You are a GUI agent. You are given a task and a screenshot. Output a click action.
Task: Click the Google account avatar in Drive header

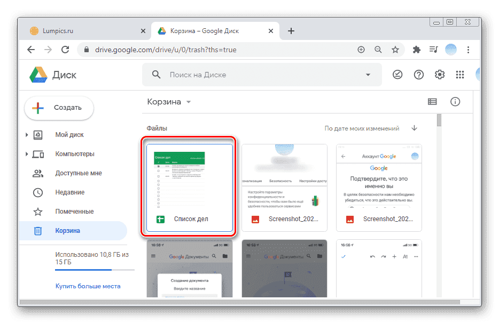(478, 75)
